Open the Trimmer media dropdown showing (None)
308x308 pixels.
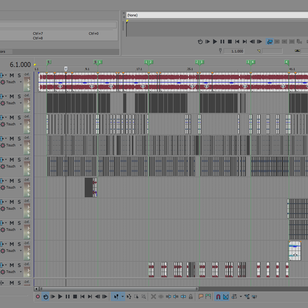tap(217, 15)
